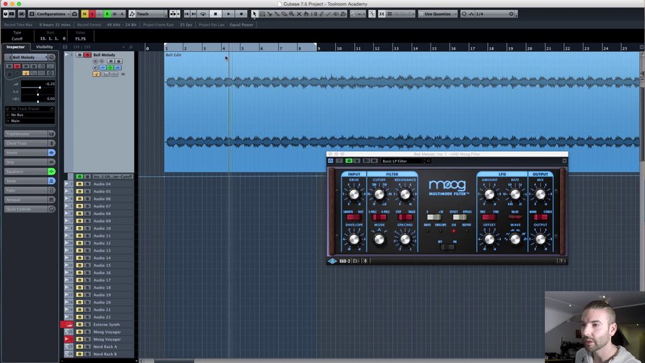Toggle the Cycle loop button
The image size is (645, 363).
point(203,14)
